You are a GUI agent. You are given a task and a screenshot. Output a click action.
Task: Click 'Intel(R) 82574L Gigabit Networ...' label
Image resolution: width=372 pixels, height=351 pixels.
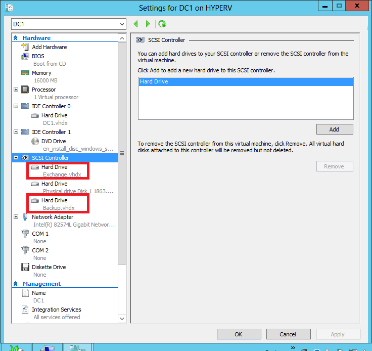(74, 225)
